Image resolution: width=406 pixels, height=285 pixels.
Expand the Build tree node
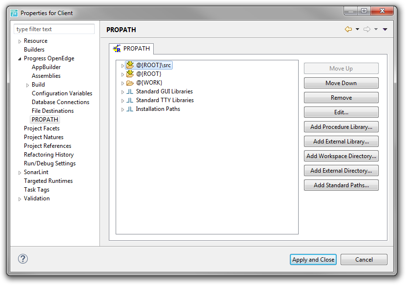pyautogui.click(x=27, y=85)
